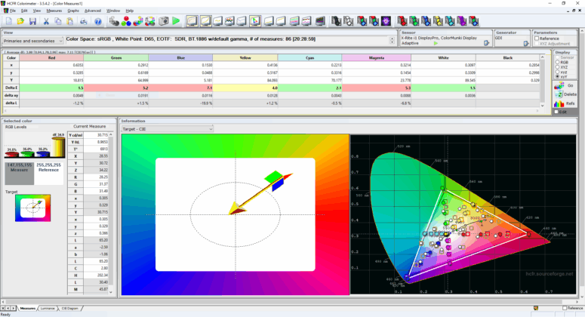Select the Yellow column header

[x=245, y=58]
